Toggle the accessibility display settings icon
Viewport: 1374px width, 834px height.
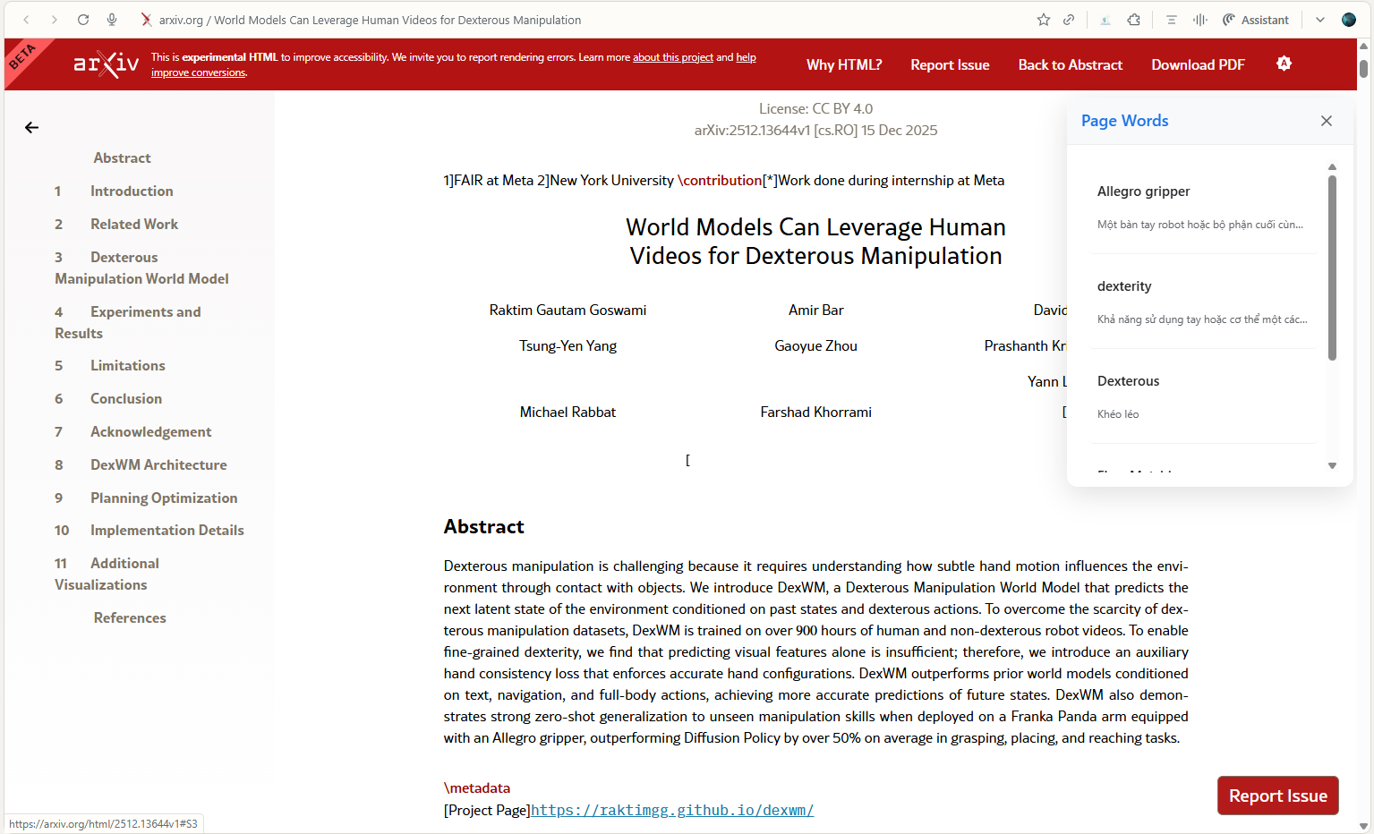pyautogui.click(x=1284, y=64)
